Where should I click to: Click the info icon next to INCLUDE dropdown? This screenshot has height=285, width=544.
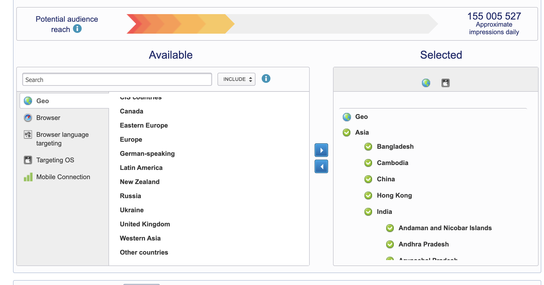tap(266, 79)
